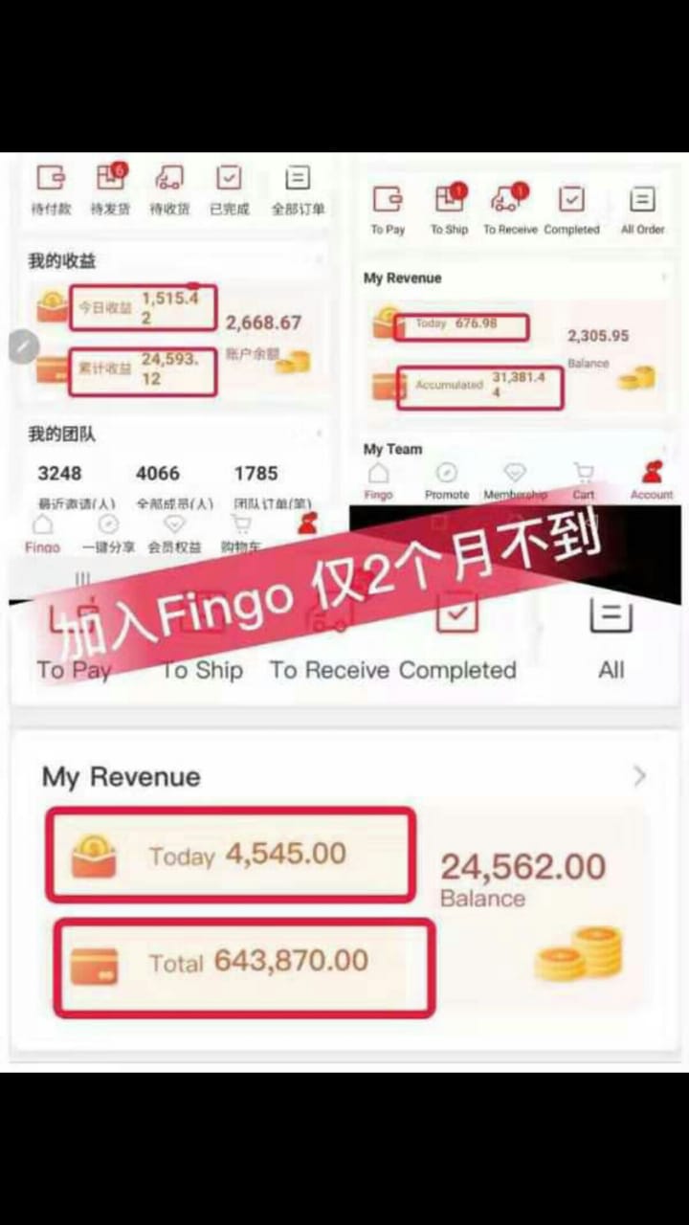Select the Promote compass tab
The image size is (689, 1225).
click(447, 480)
